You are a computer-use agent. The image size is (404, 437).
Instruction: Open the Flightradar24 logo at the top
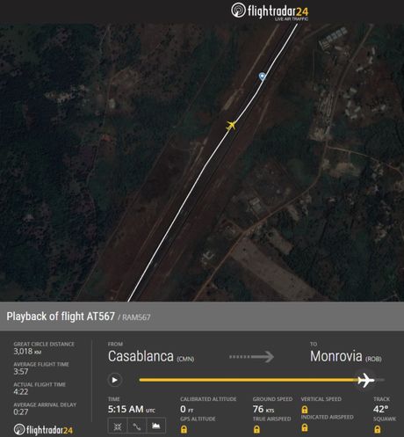click(270, 11)
